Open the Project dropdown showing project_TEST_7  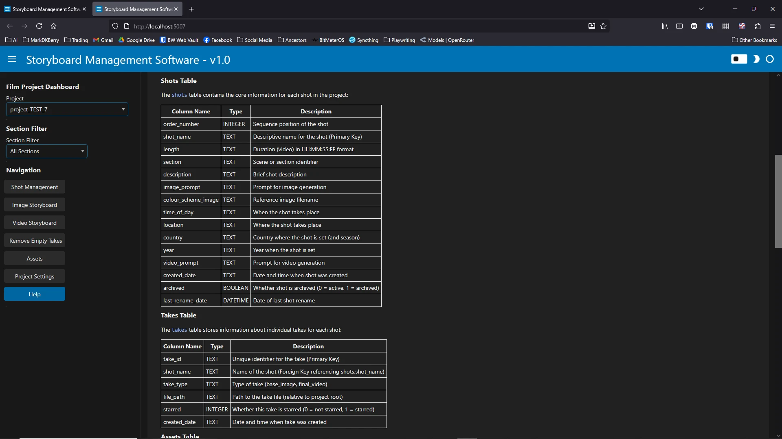point(67,109)
